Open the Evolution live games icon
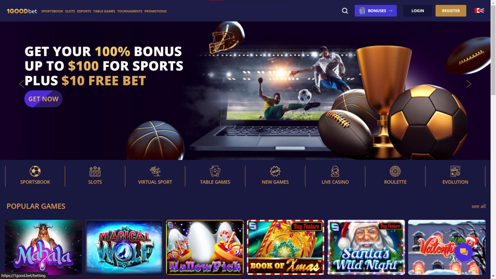The image size is (496, 279). tap(455, 171)
